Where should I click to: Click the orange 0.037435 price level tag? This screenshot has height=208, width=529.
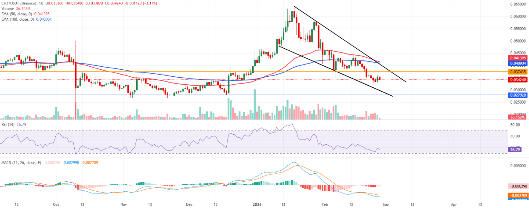(518, 71)
